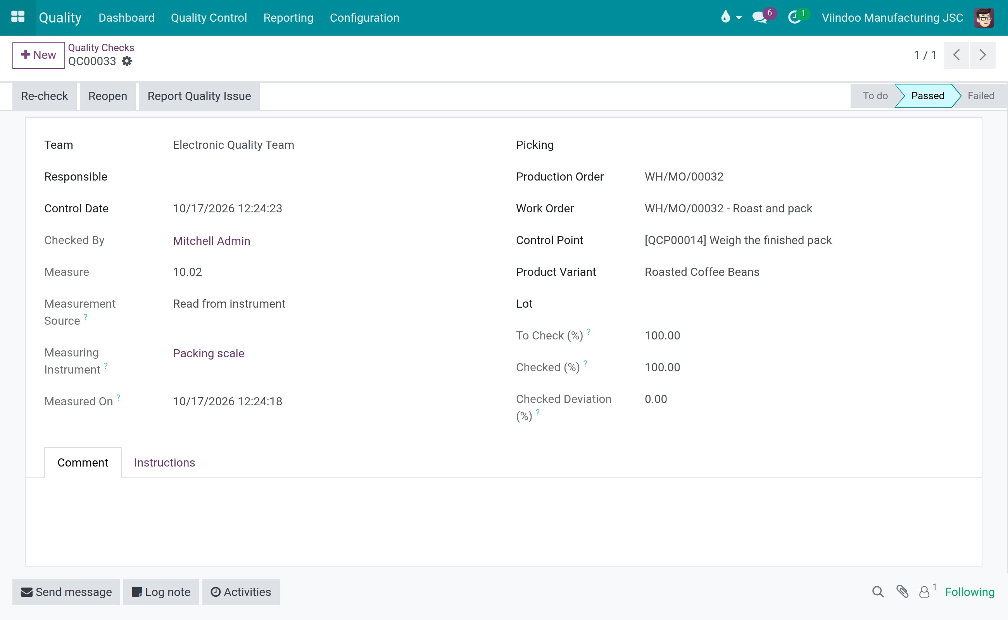Screen dimensions: 1008x620
Task: Click the user avatar in top bar
Action: click(984, 18)
